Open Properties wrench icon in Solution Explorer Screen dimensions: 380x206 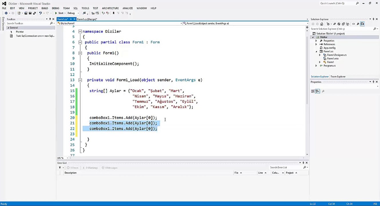click(358, 24)
